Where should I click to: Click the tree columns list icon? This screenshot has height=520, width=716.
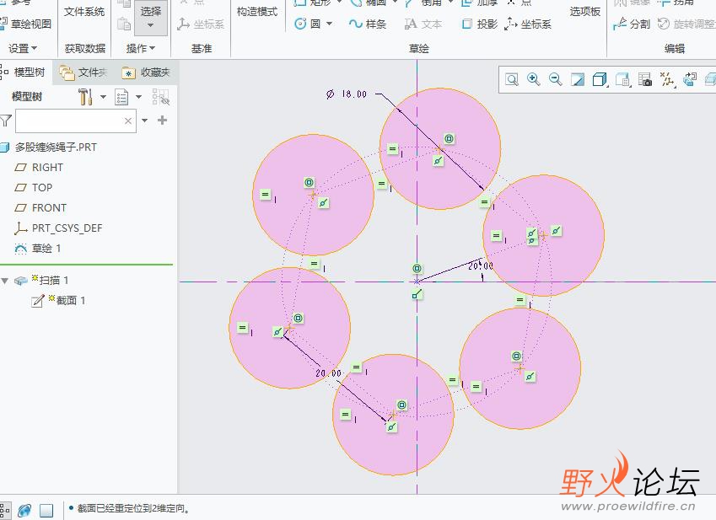[x=121, y=97]
